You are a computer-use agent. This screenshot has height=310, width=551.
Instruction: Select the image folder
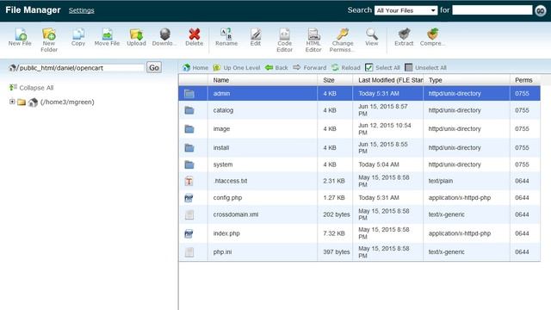tap(360, 129)
